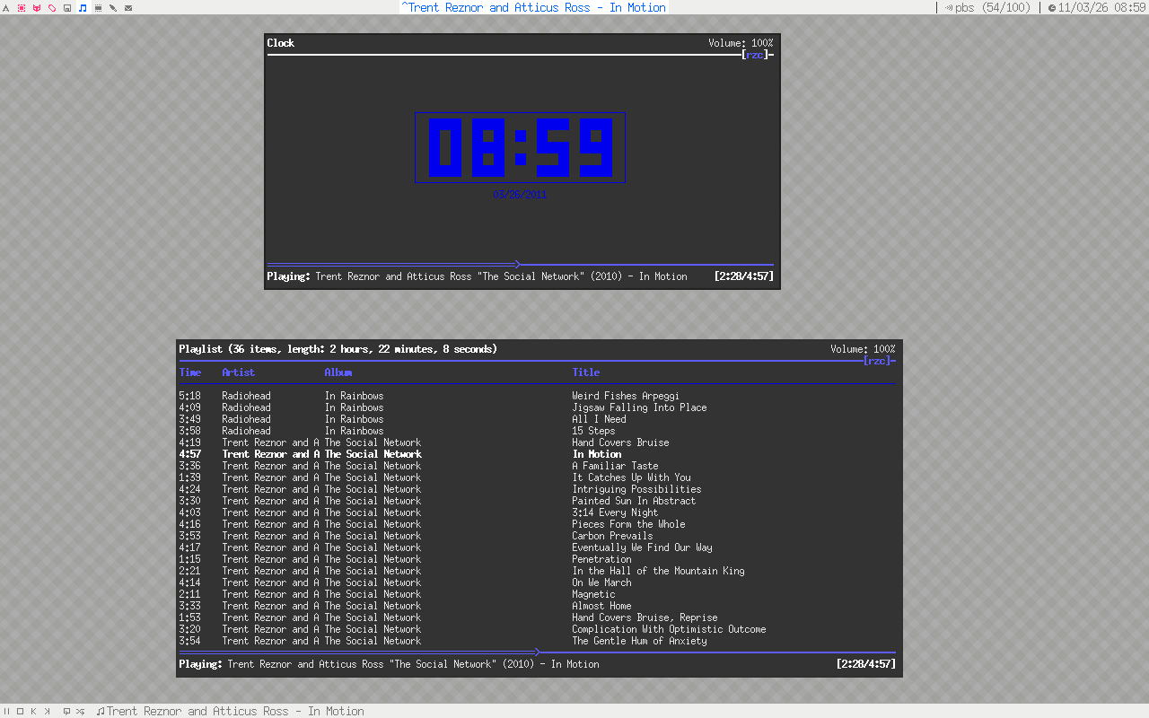
Task: Click the [2:28/4:57] counter in Playlist window
Action: coord(865,664)
